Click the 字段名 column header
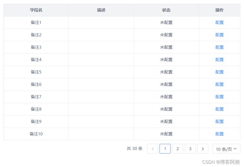Viewport: 244px width, 167px height. pos(36,10)
